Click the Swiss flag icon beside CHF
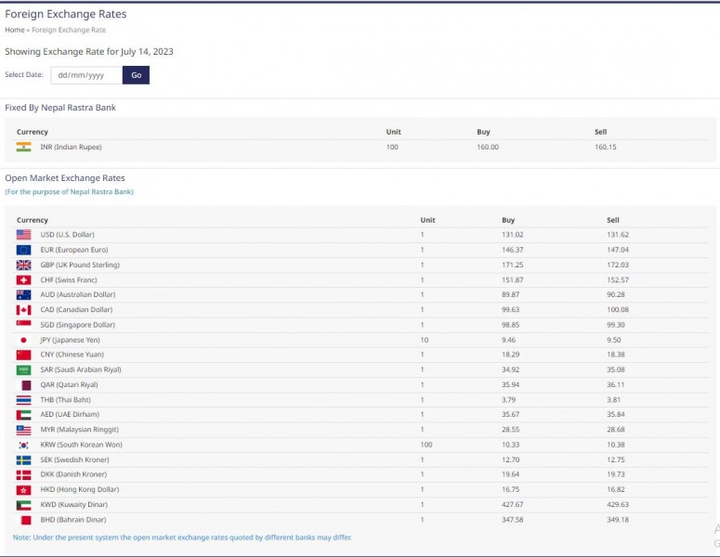720x557 pixels. [23, 279]
